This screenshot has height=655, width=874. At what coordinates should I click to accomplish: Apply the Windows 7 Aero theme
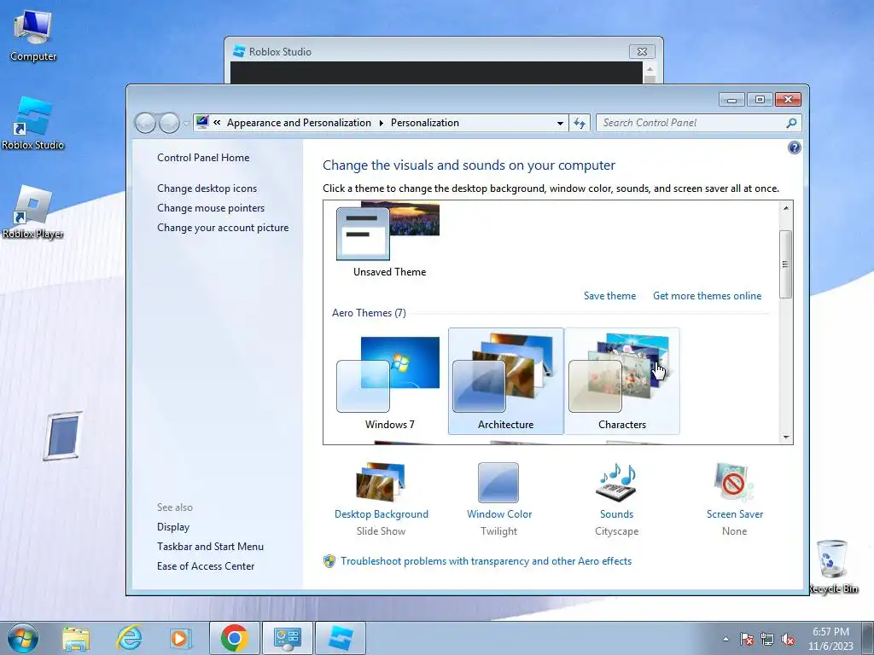point(390,381)
